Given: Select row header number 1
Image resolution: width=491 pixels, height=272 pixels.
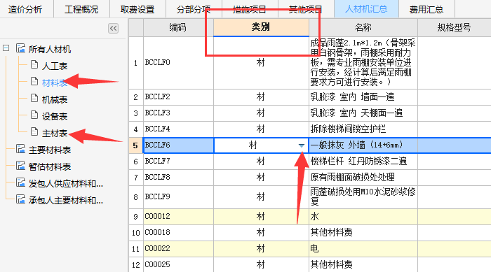Looking at the screenshot, I should (x=135, y=63).
